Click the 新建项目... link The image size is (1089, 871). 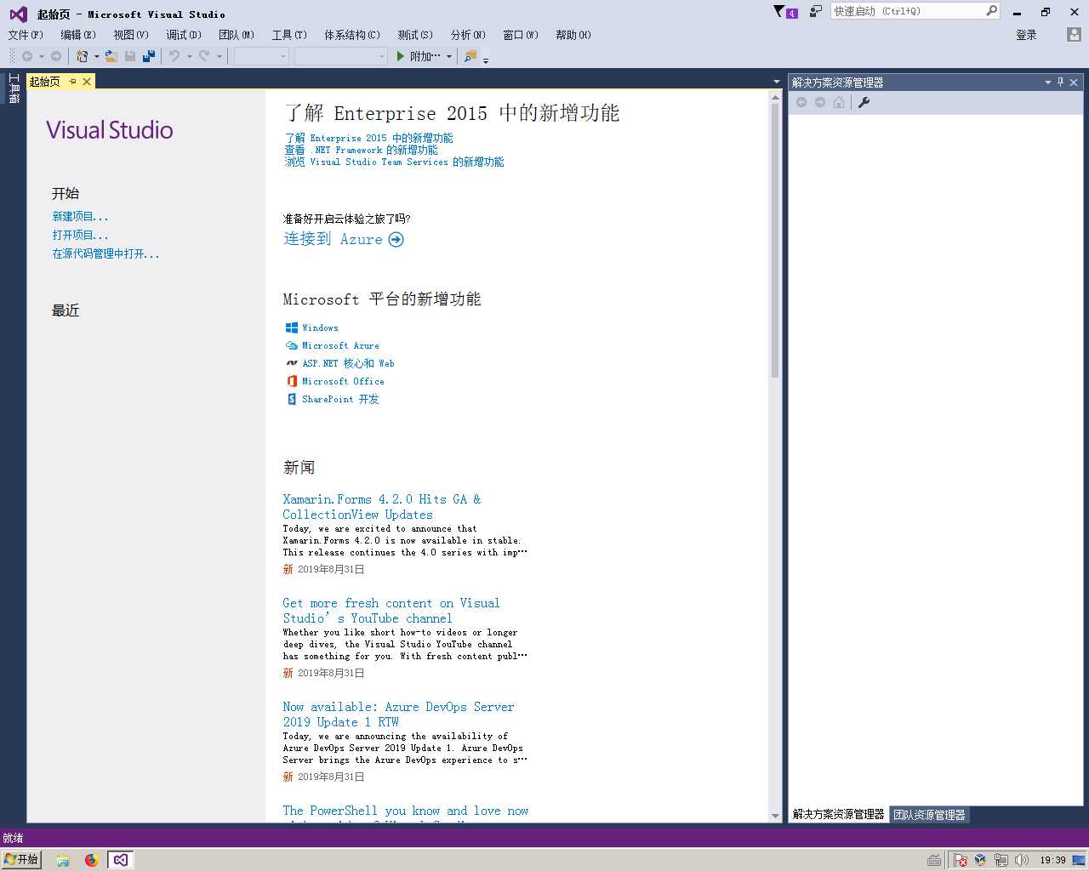point(80,217)
